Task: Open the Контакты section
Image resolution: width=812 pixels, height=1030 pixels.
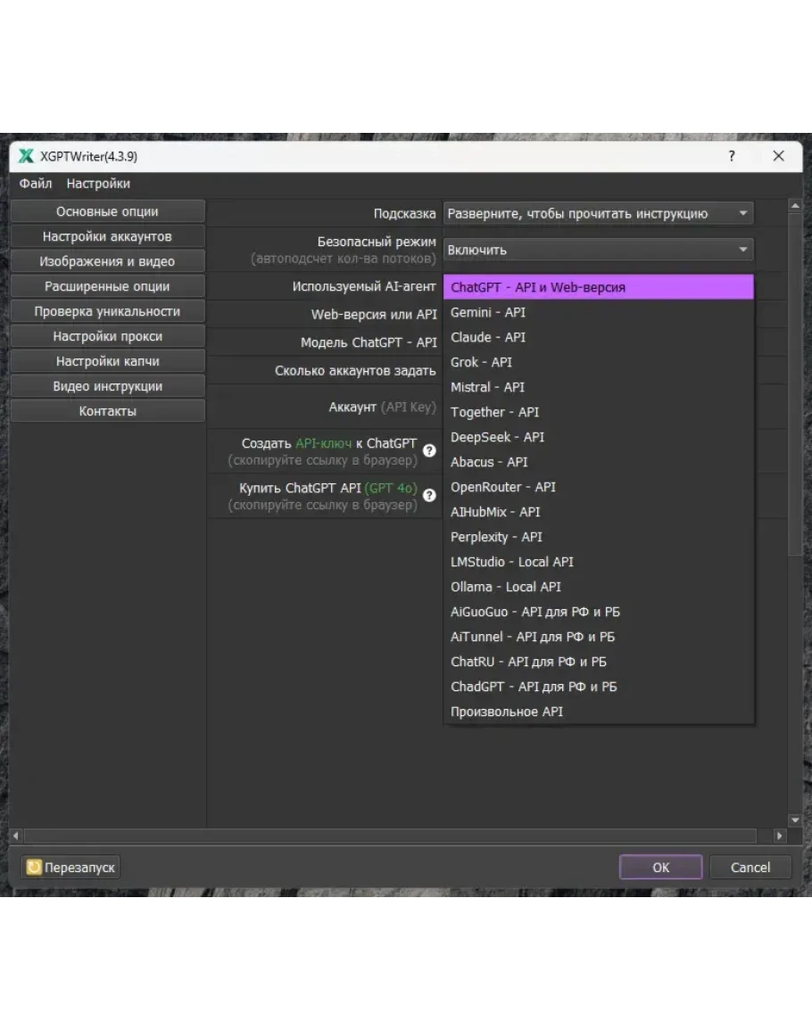Action: 107,411
